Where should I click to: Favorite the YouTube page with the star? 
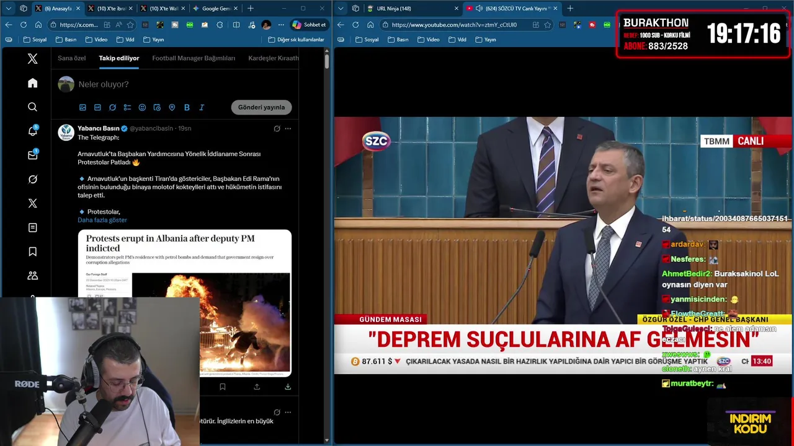(547, 25)
